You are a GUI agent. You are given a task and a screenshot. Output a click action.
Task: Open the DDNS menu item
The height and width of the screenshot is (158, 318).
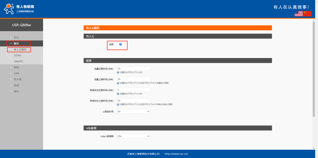(x=18, y=56)
